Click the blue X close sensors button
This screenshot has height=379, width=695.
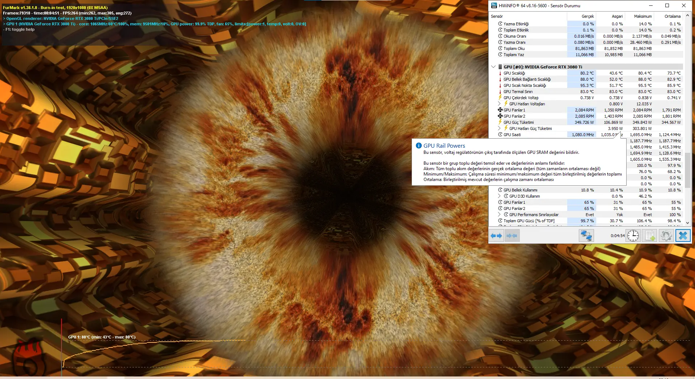pos(683,236)
